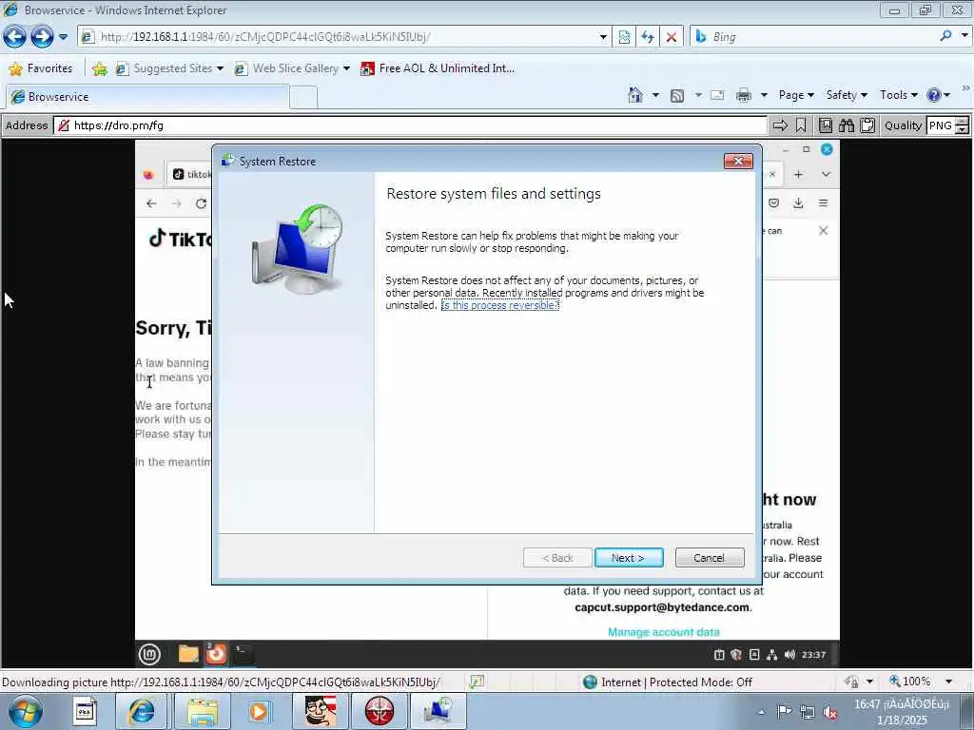The width and height of the screenshot is (974, 730).
Task: Refresh the page in Internet Explorer
Action: click(647, 37)
